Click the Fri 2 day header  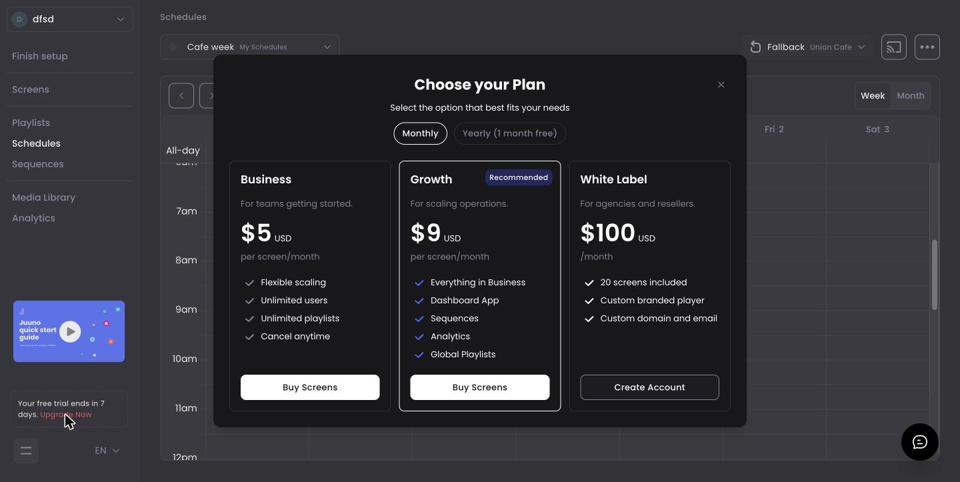tap(774, 129)
